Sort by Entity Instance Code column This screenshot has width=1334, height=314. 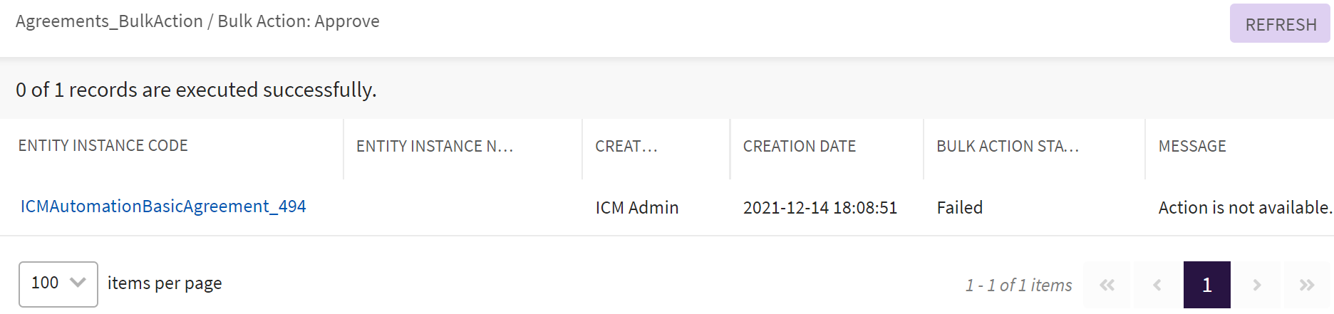click(x=103, y=146)
